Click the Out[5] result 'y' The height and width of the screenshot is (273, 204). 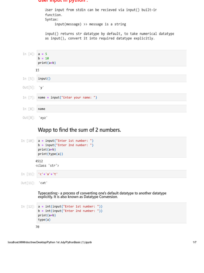(x=41, y=87)
